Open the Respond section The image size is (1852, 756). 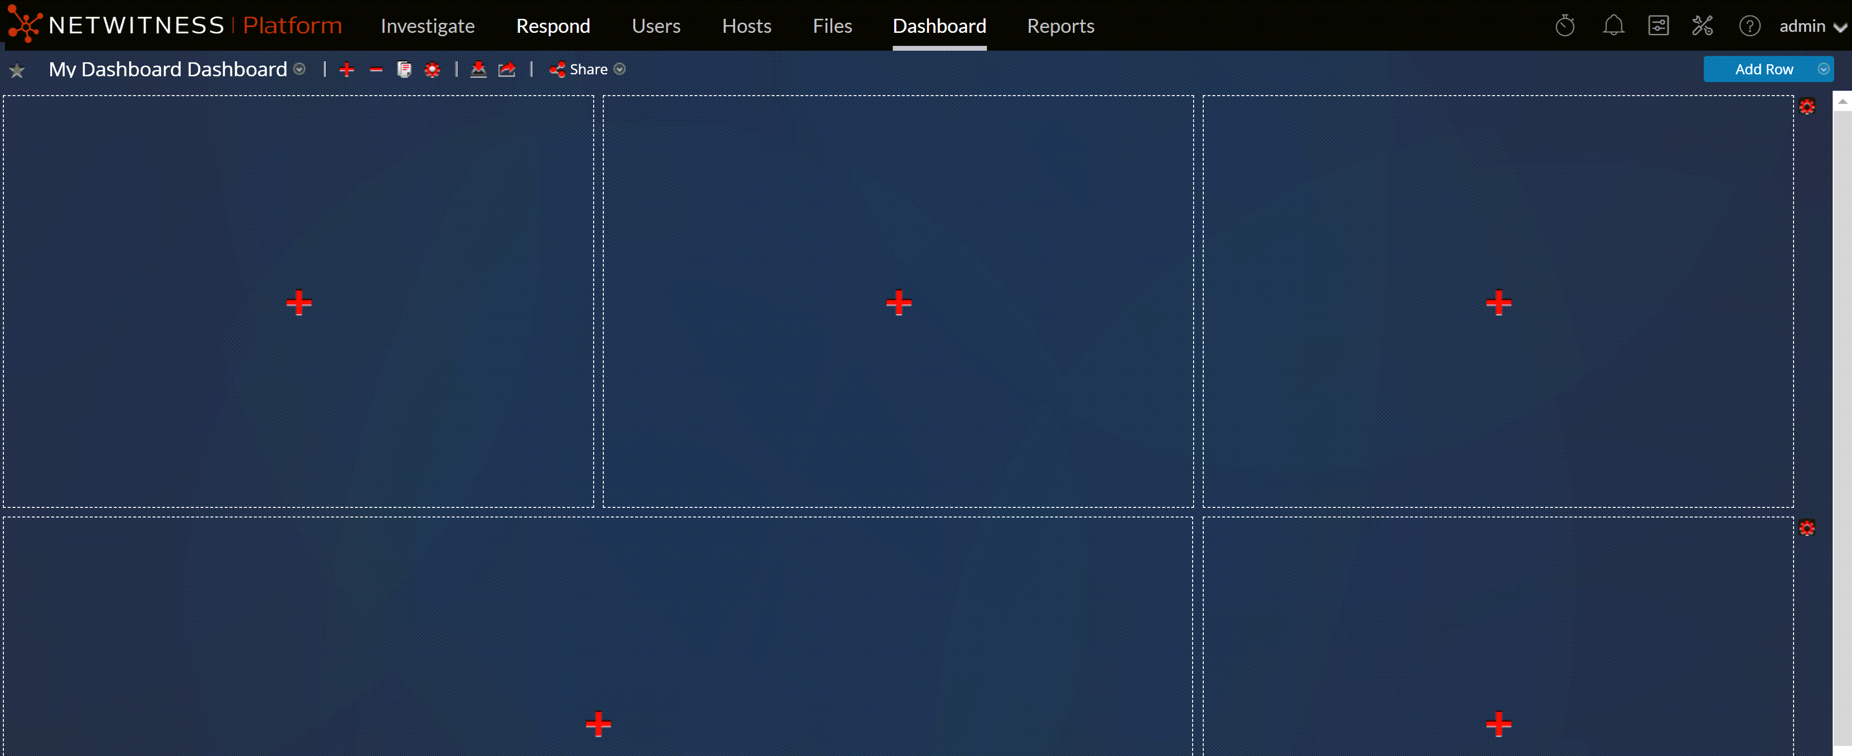tap(554, 26)
